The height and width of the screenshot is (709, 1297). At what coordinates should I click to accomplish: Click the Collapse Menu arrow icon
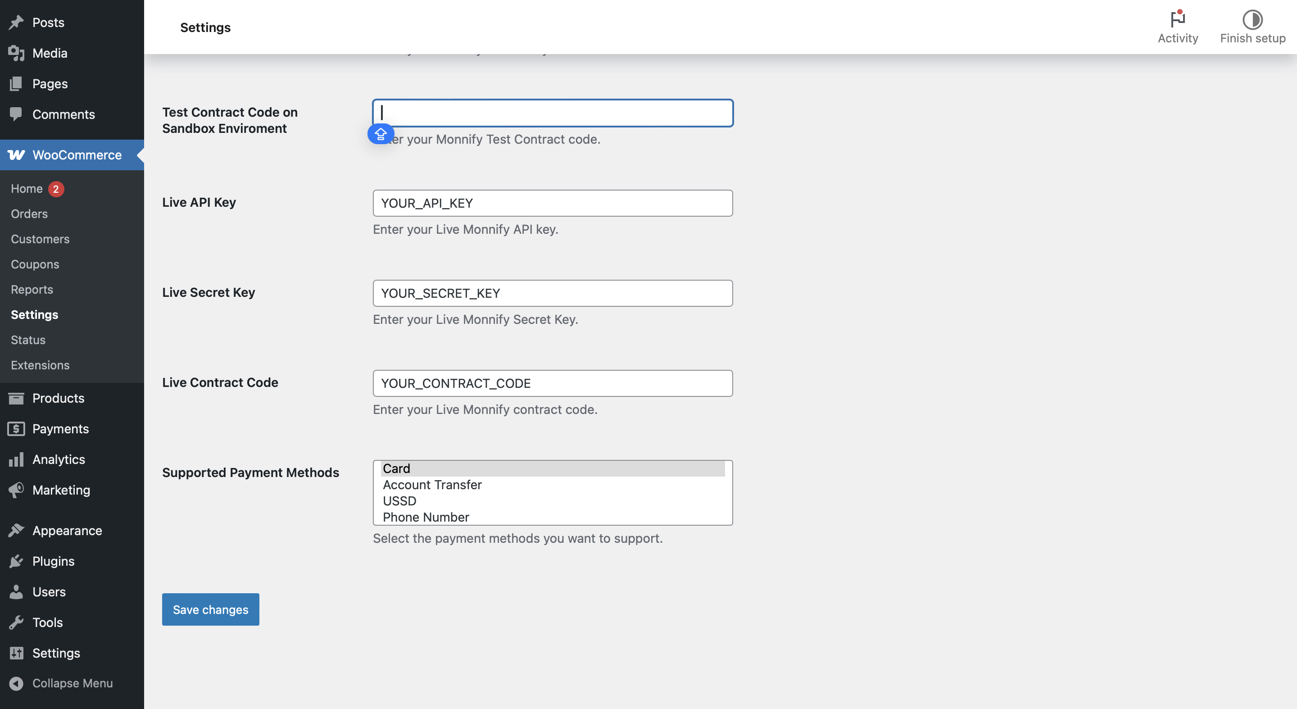coord(16,683)
